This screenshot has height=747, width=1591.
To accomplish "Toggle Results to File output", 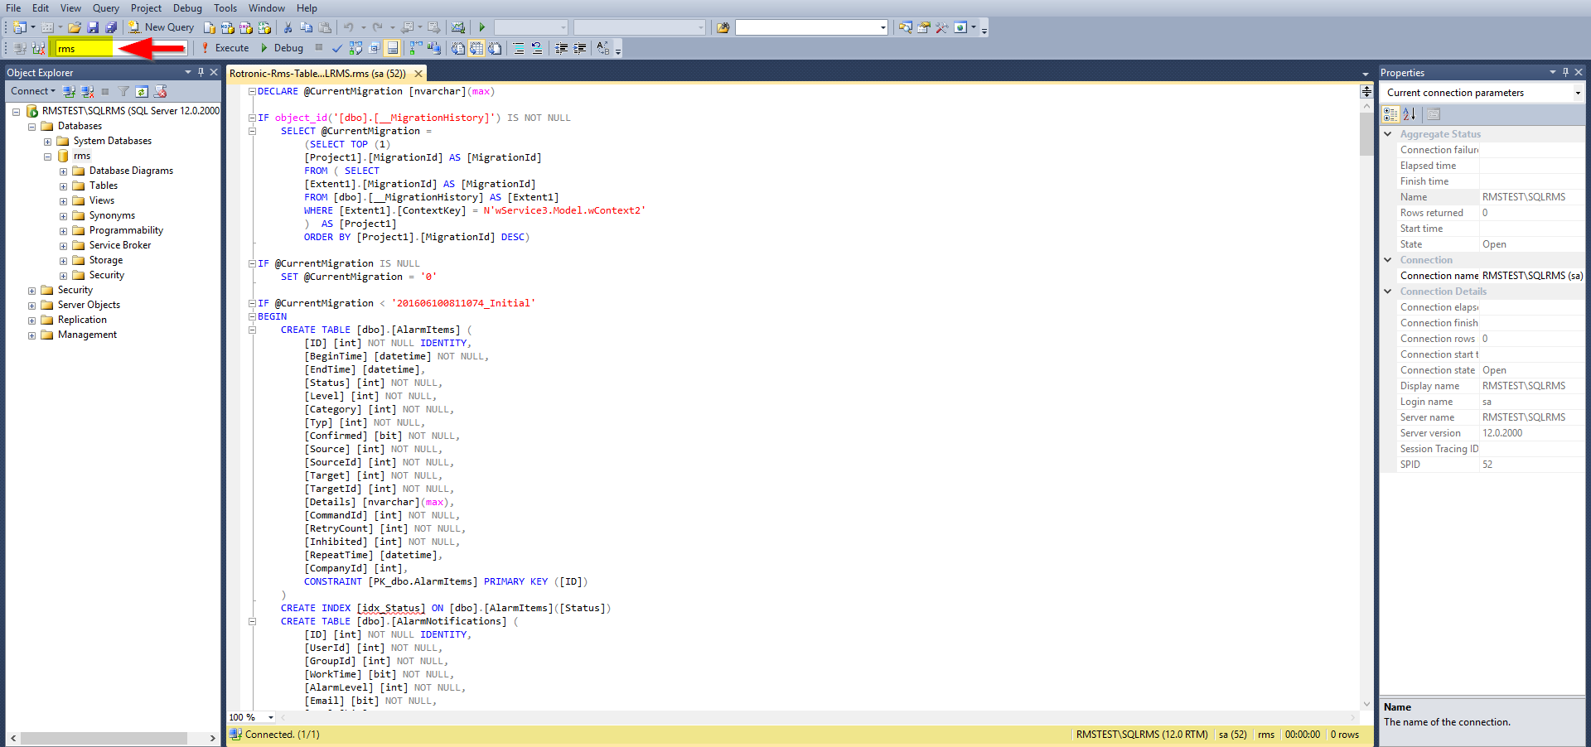I will point(495,48).
